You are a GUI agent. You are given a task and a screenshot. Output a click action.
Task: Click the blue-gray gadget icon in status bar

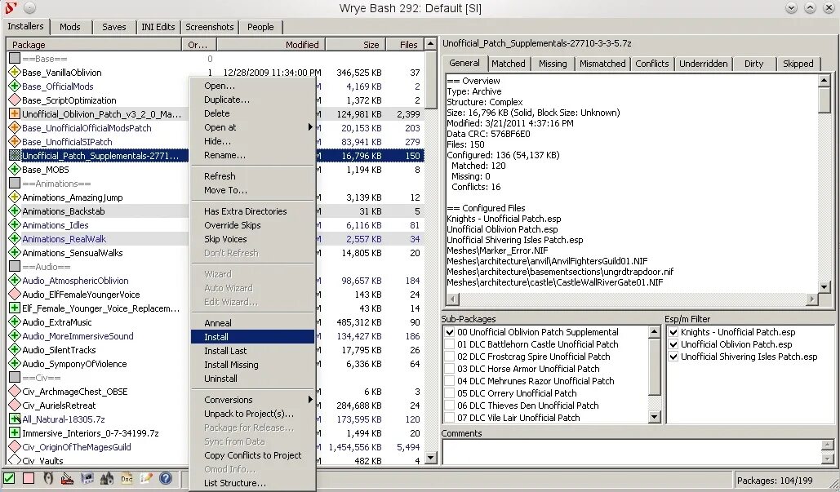click(87, 478)
